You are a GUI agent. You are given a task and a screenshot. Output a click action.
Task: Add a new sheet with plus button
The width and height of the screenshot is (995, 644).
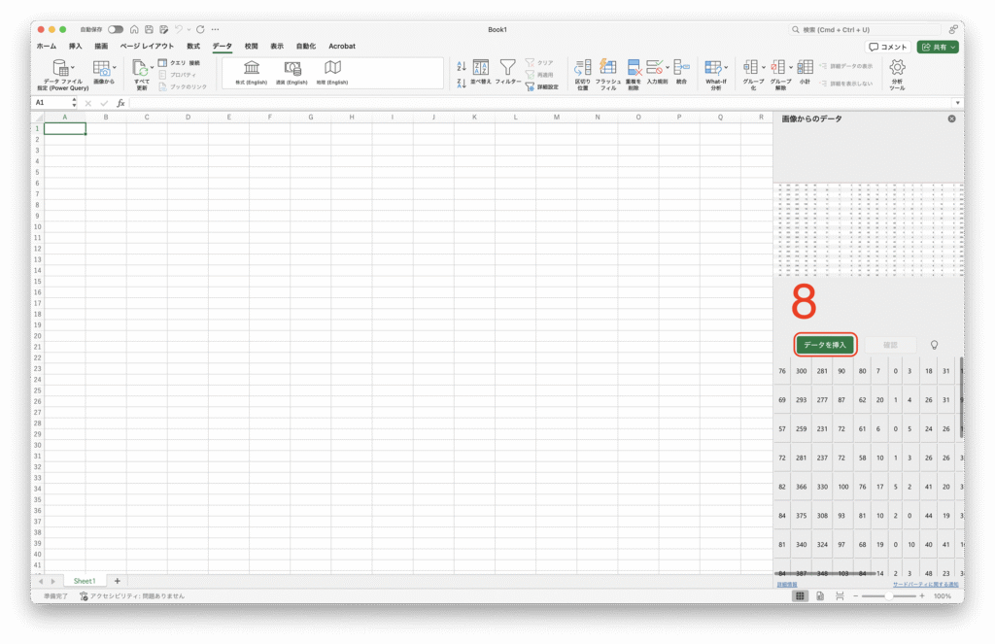[x=117, y=581]
